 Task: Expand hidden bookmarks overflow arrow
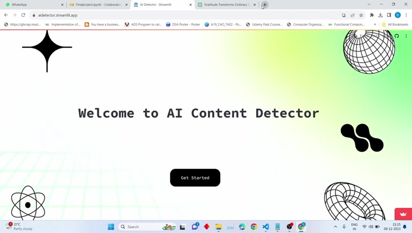375,24
